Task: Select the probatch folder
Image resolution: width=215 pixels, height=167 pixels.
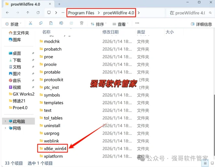Action: tap(51, 49)
